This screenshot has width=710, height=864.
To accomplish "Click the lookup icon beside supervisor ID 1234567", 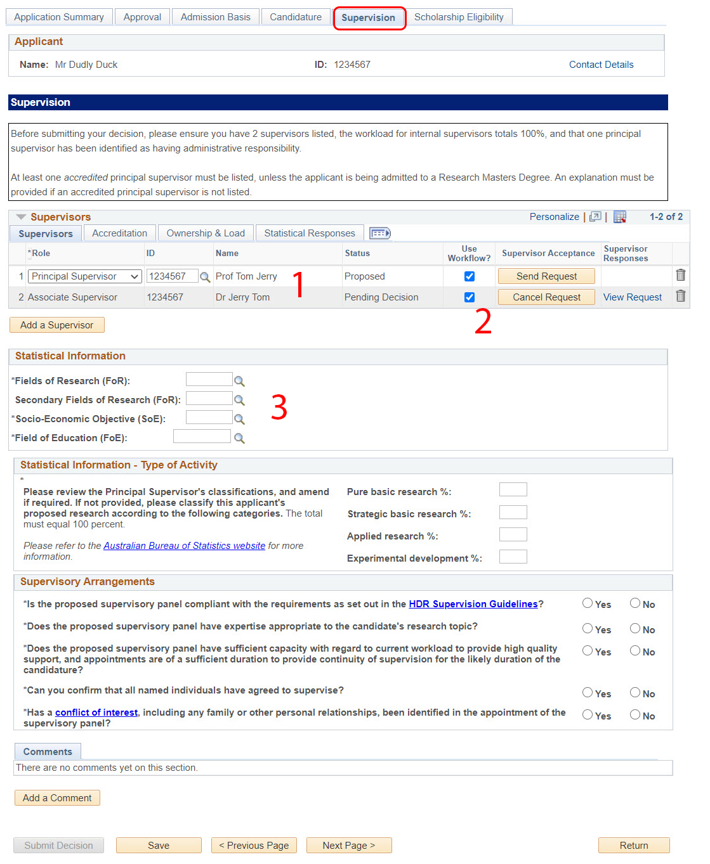I will point(205,277).
